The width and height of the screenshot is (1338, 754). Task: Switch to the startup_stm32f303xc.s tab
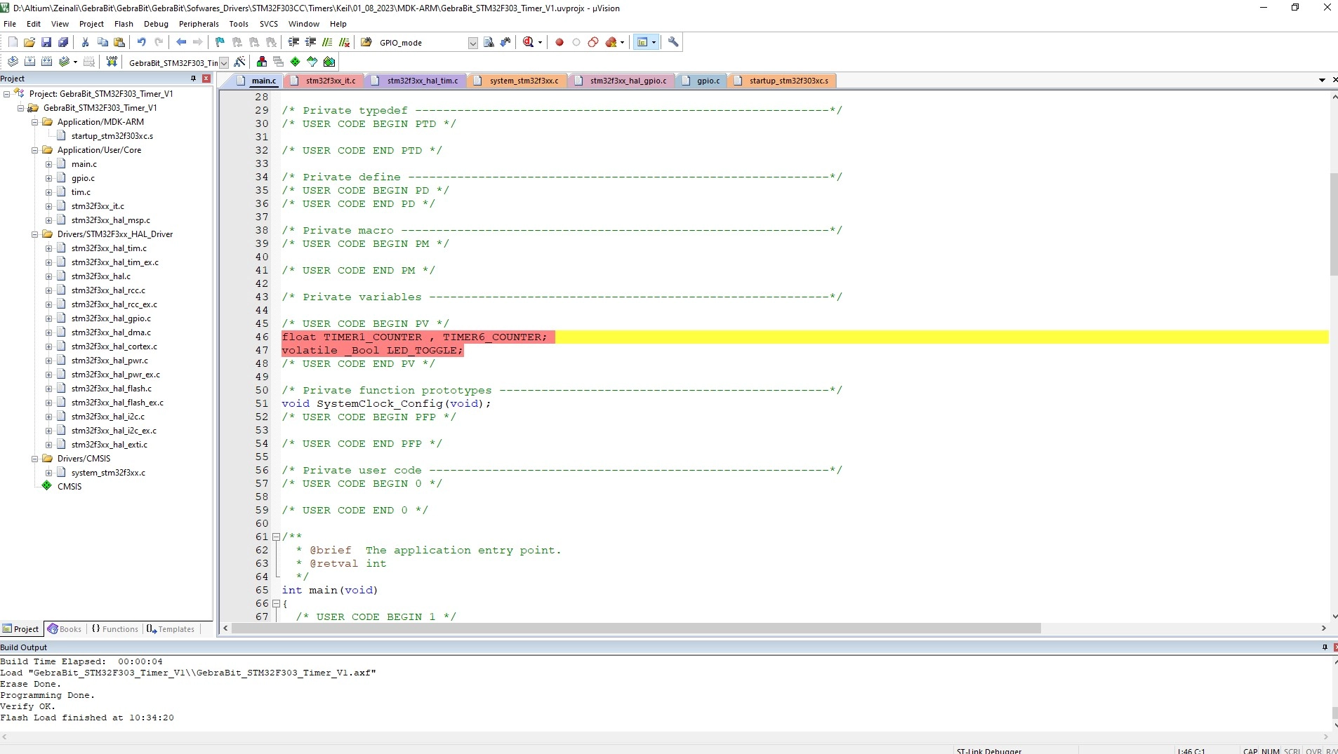(x=781, y=81)
